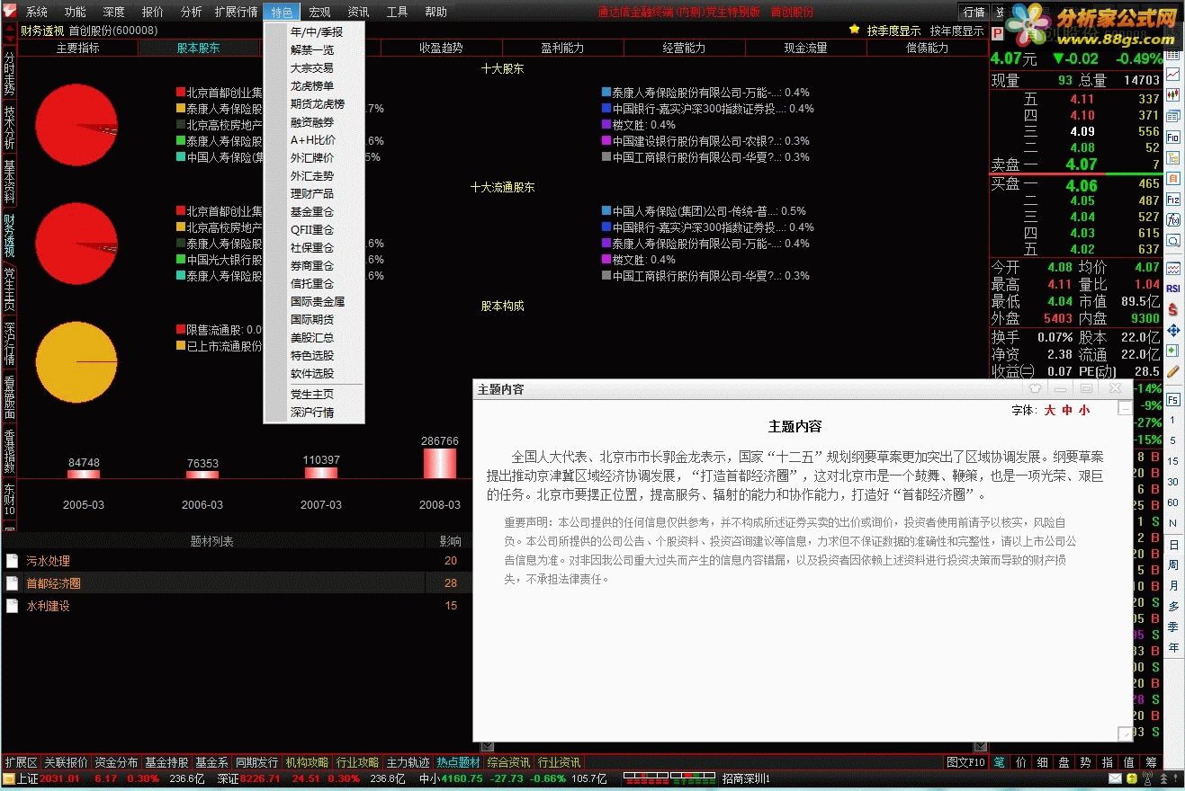Viewport: 1185px width, 791px height.
Task: Open 技术分析 side tab
Action: click(9, 127)
